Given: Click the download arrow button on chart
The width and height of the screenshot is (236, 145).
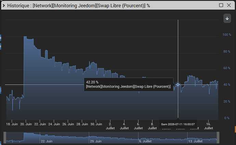Looking at the screenshot, I should point(227,18).
